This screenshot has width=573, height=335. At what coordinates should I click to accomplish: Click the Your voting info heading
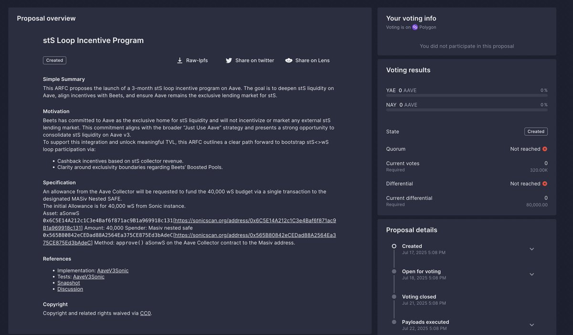click(x=411, y=19)
